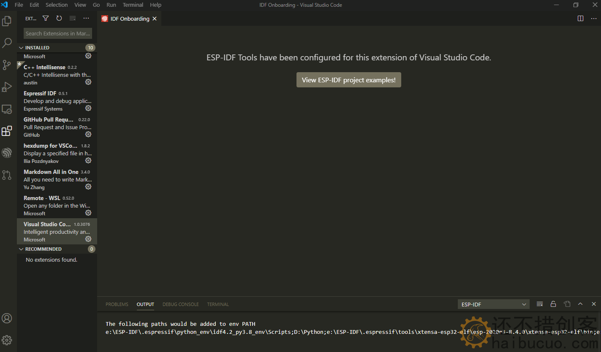
Task: Switch to the OUTPUT panel tab
Action: 145,304
